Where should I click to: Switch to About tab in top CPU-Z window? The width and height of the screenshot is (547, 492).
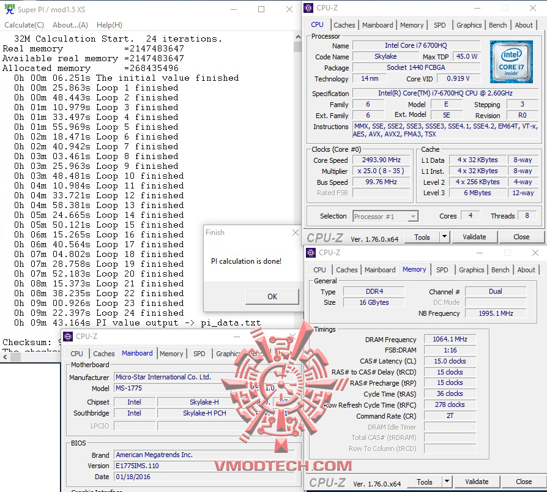coord(524,25)
